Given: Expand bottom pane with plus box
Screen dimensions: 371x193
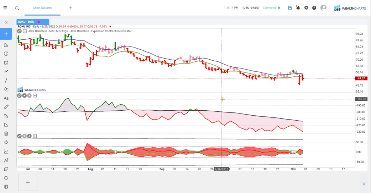Looking at the screenshot, I should pos(35,136).
